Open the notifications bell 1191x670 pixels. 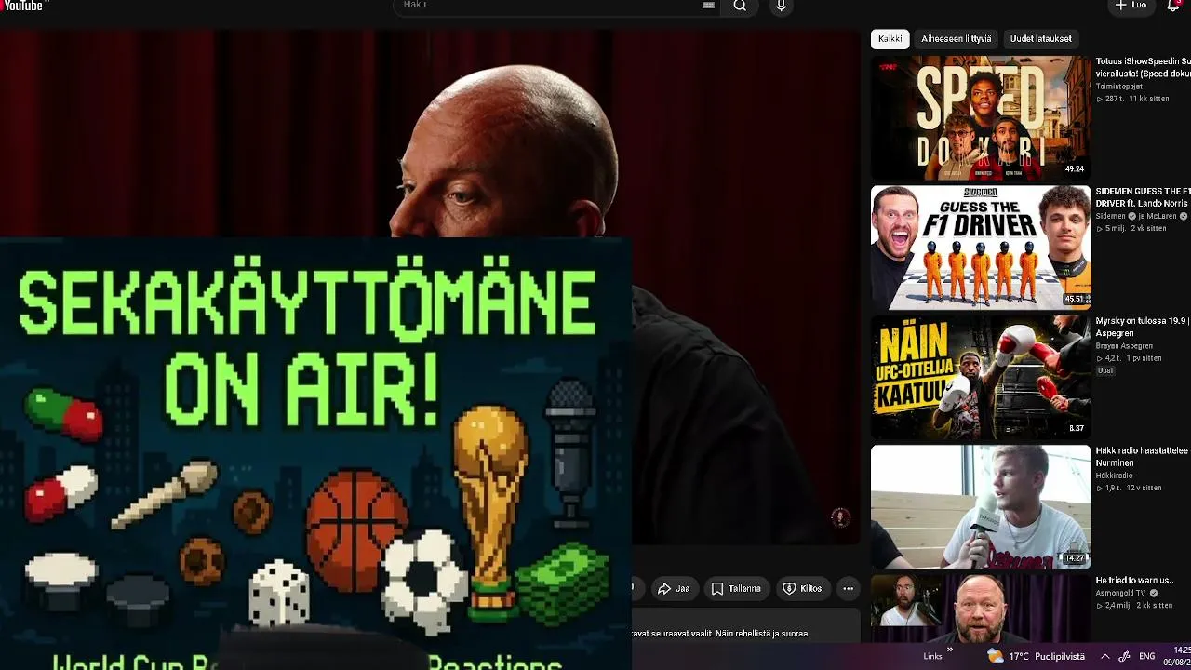(1173, 6)
